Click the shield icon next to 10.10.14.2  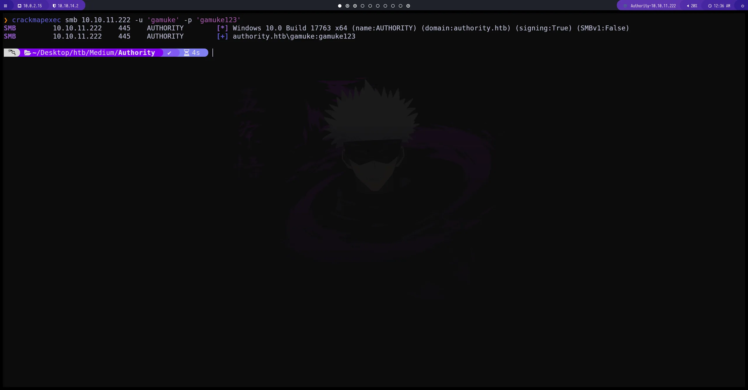(54, 6)
